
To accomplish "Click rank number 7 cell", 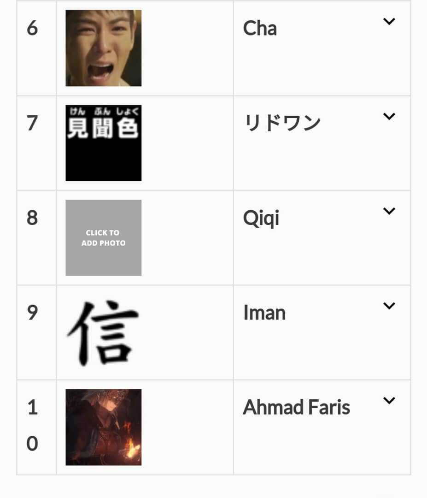I will (x=36, y=143).
